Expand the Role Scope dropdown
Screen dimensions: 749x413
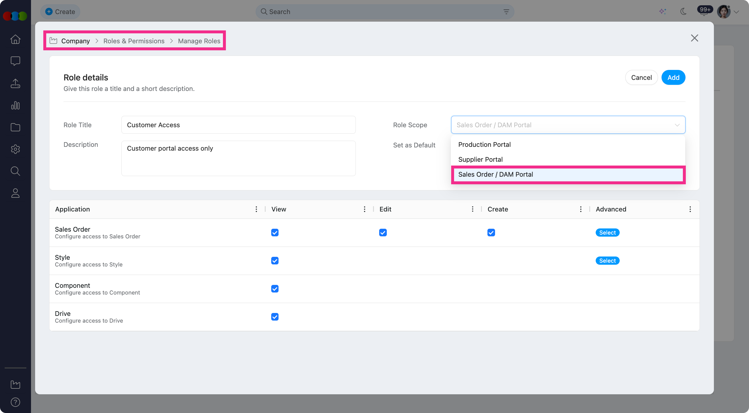(x=568, y=125)
